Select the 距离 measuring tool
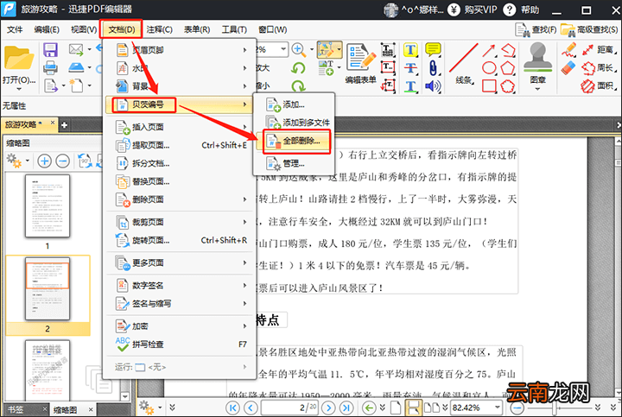The image size is (622, 417). coord(599,50)
